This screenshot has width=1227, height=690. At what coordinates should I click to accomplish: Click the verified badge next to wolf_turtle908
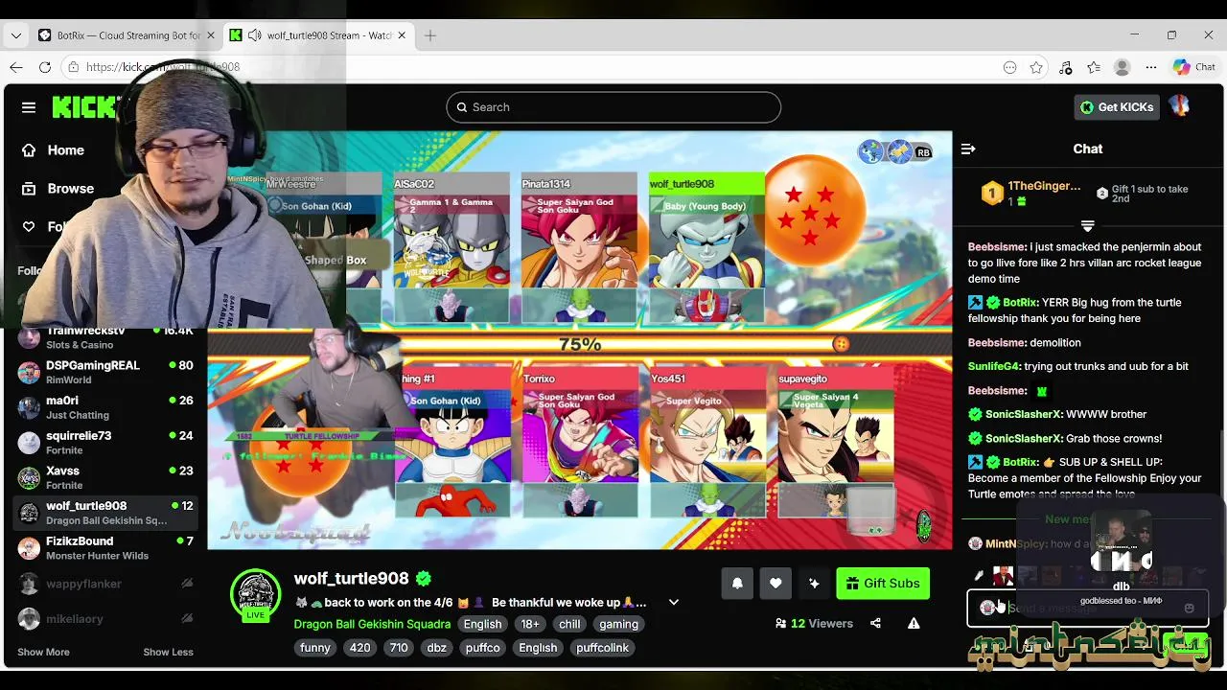coord(424,579)
